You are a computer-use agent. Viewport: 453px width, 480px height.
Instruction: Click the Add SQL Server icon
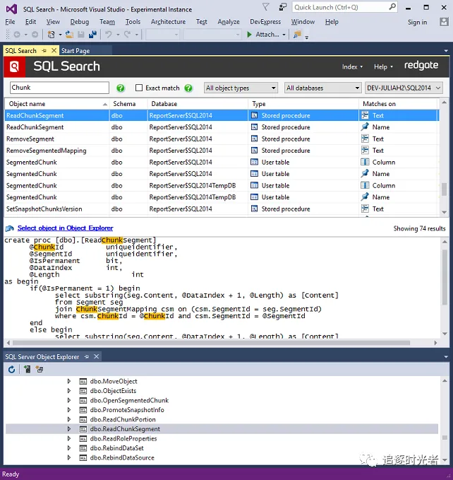[x=27, y=370]
